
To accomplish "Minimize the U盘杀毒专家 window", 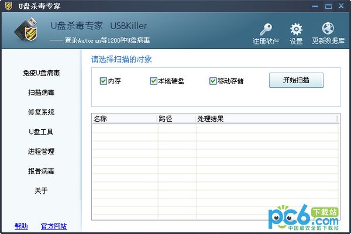I will pyautogui.click(x=315, y=6).
